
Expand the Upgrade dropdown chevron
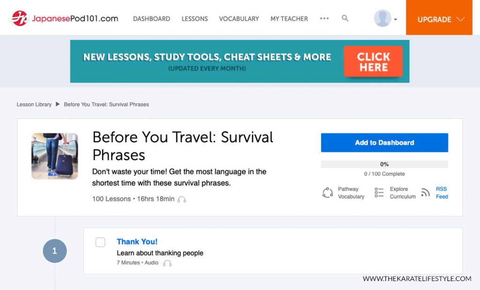460,19
